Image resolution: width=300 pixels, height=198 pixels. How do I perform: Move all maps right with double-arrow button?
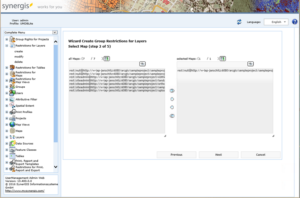click(x=171, y=91)
